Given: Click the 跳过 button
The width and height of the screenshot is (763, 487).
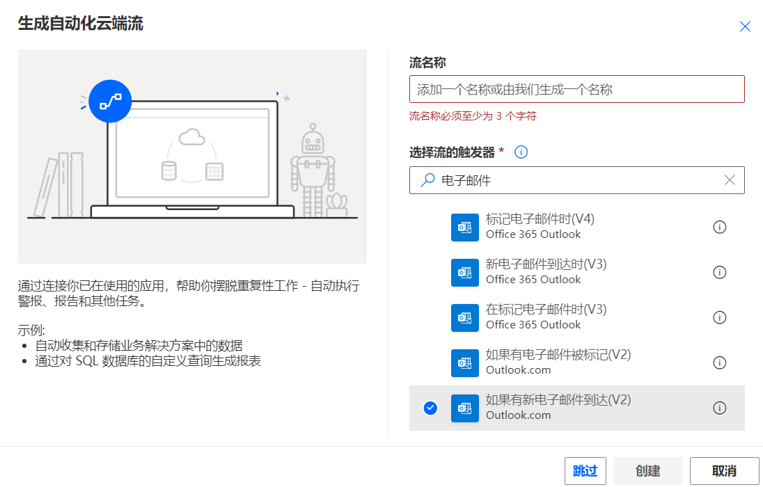Looking at the screenshot, I should 585,471.
